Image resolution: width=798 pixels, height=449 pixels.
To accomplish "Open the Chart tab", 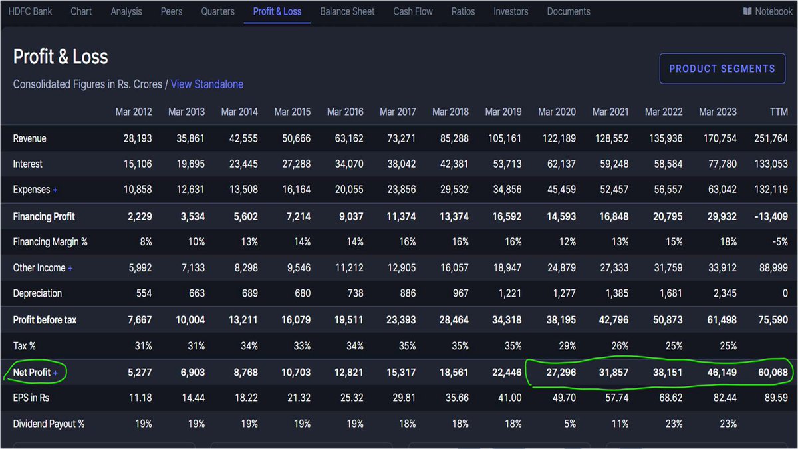I will (x=81, y=11).
